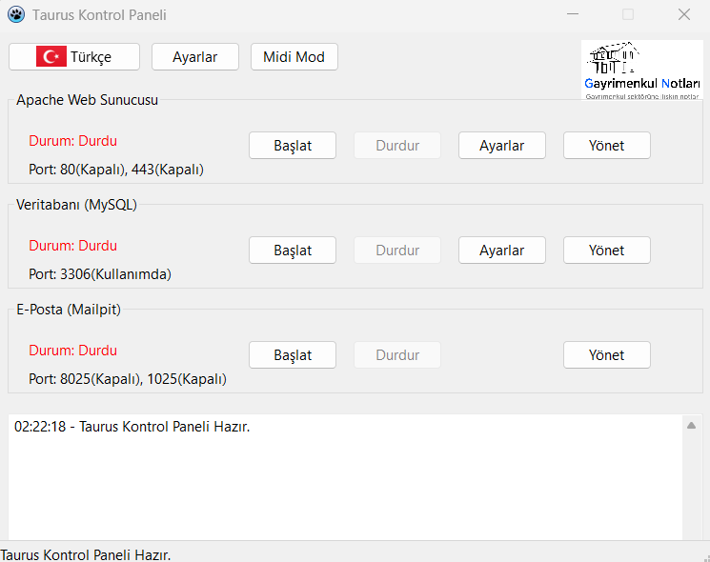Start the Mailpit E-Posta service
The width and height of the screenshot is (710, 562).
tap(293, 355)
